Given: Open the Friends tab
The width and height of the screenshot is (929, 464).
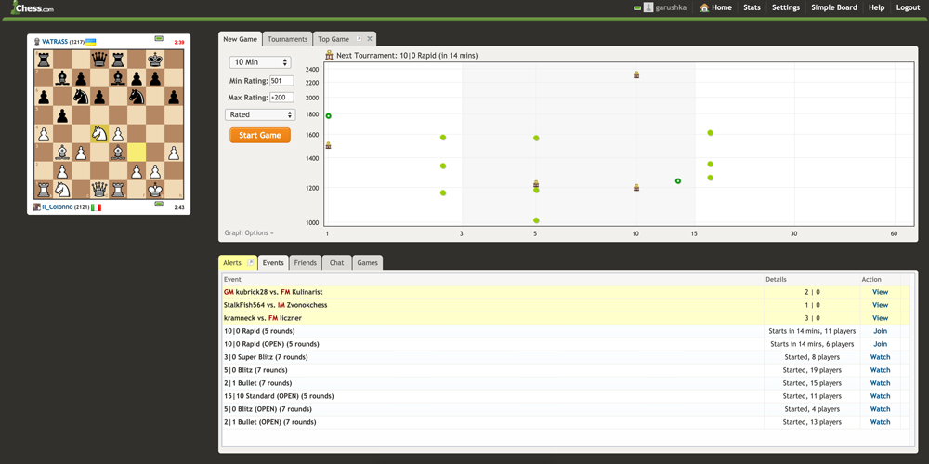Looking at the screenshot, I should 305,262.
